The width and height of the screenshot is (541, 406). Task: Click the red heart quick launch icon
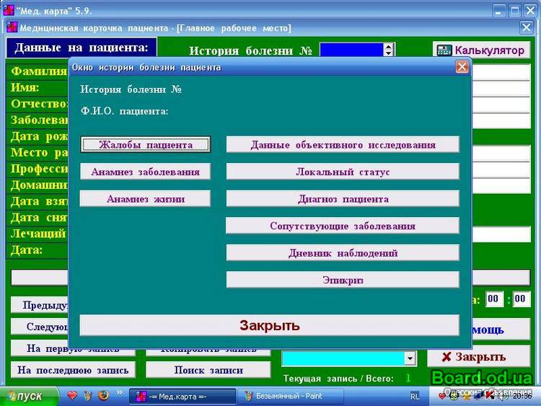[72, 396]
